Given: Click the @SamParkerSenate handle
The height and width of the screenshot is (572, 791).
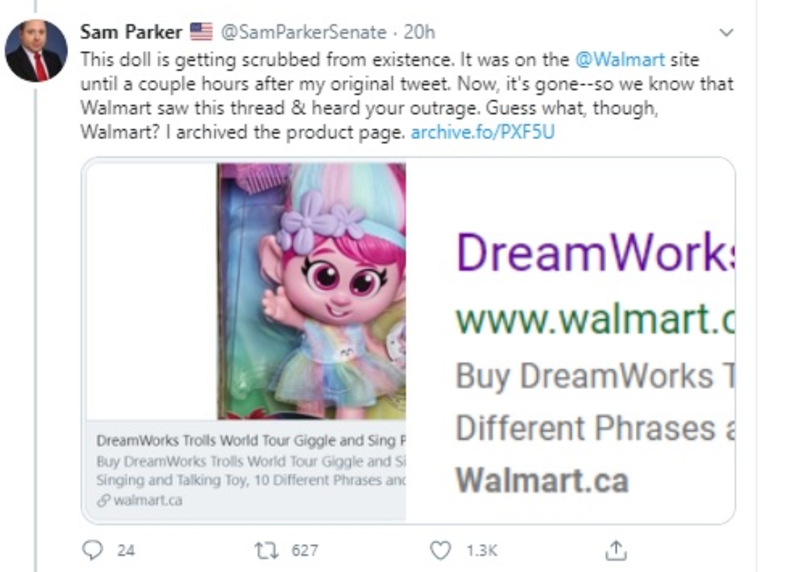Looking at the screenshot, I should [304, 32].
